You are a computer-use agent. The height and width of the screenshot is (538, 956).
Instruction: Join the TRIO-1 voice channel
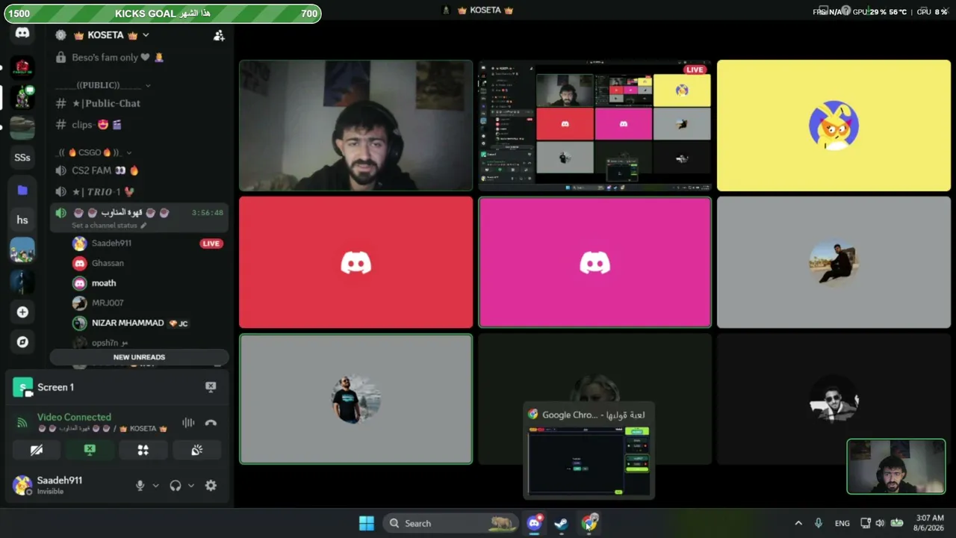click(139, 192)
